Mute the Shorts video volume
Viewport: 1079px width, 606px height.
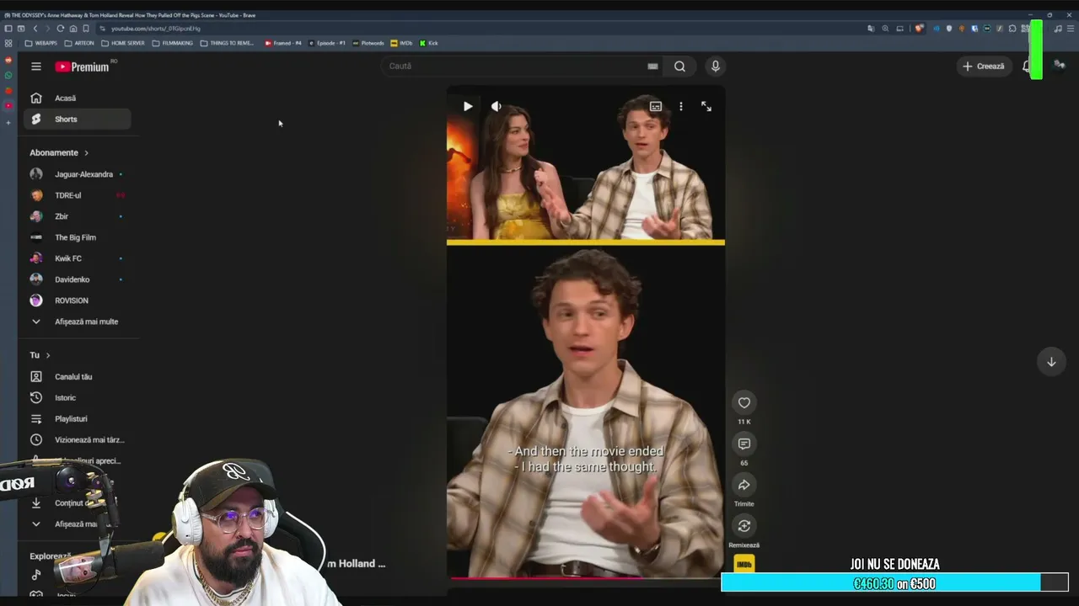pyautogui.click(x=497, y=106)
